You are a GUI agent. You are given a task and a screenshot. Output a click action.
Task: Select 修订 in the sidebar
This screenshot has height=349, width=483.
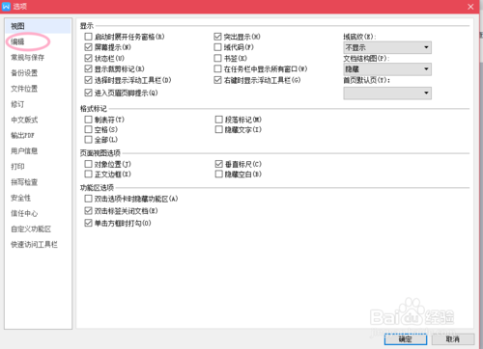pyautogui.click(x=17, y=104)
